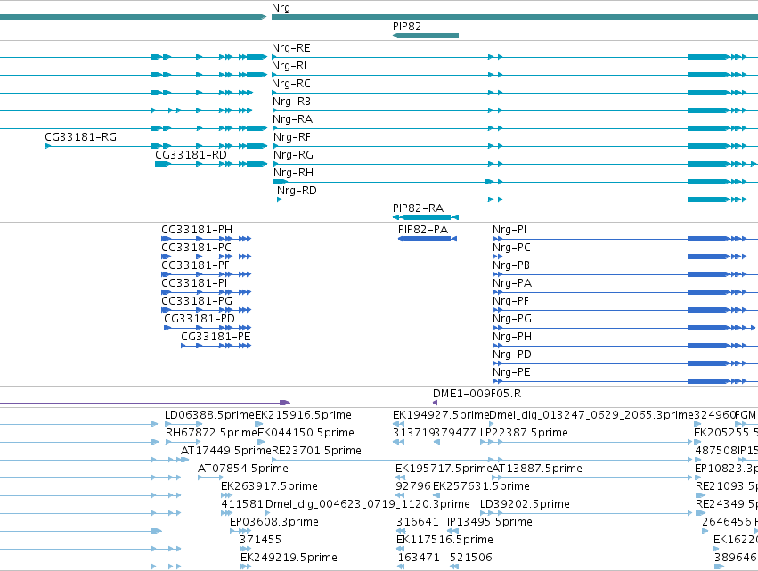Image resolution: width=758 pixels, height=571 pixels.
Task: Select the CG33181-PH protein label
Action: [197, 230]
